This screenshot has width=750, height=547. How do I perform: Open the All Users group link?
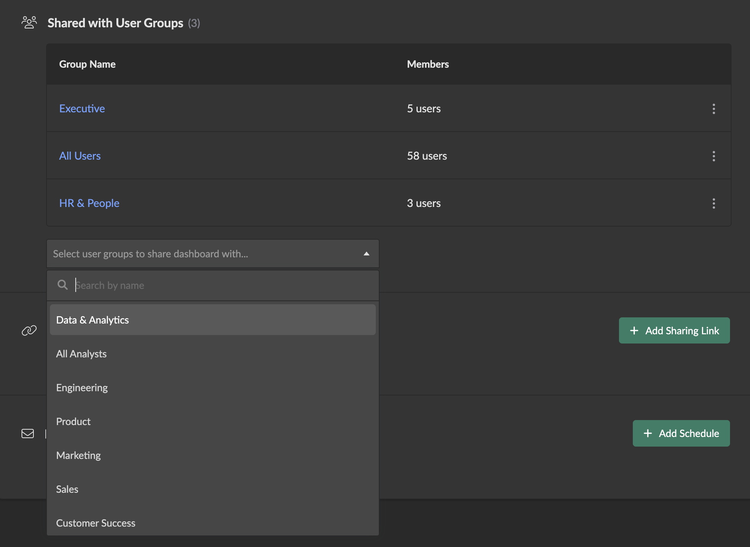(80, 156)
